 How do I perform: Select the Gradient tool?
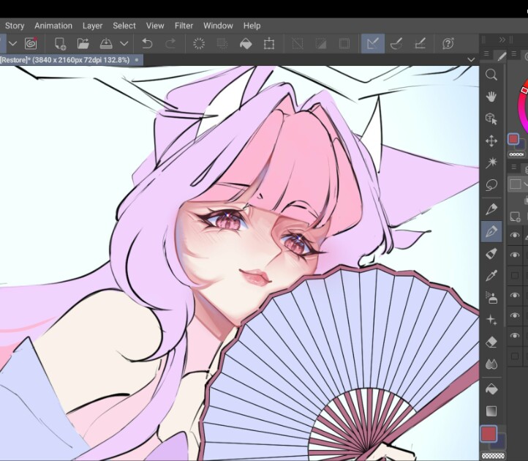tap(491, 411)
